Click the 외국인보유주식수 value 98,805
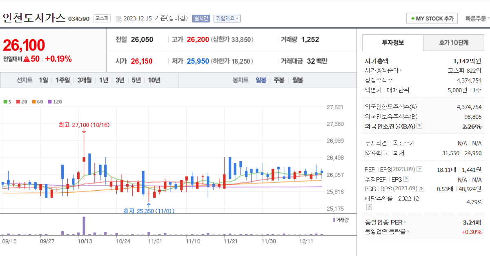 [473, 117]
